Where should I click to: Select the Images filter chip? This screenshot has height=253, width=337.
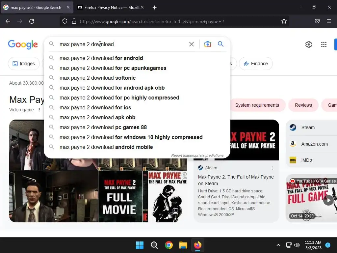coord(24,64)
